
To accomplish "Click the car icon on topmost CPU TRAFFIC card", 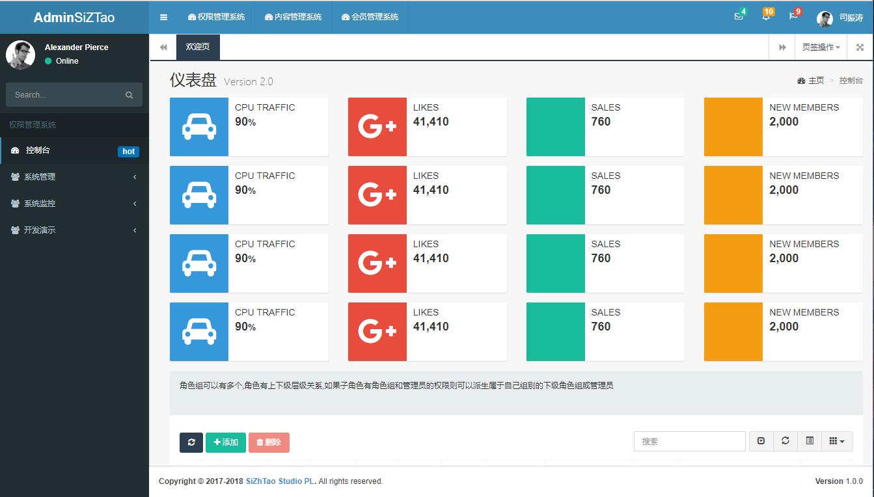I will tap(199, 127).
